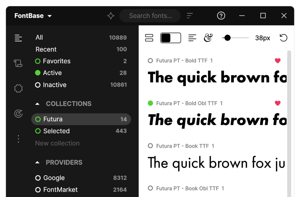
Task: Toggle the circle next to Inactive
Action: 38,85
